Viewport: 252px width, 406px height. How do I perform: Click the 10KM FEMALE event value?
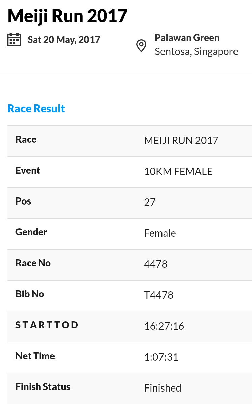point(178,171)
